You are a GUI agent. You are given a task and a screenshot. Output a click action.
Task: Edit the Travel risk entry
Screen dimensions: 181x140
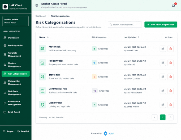pos(163,77)
